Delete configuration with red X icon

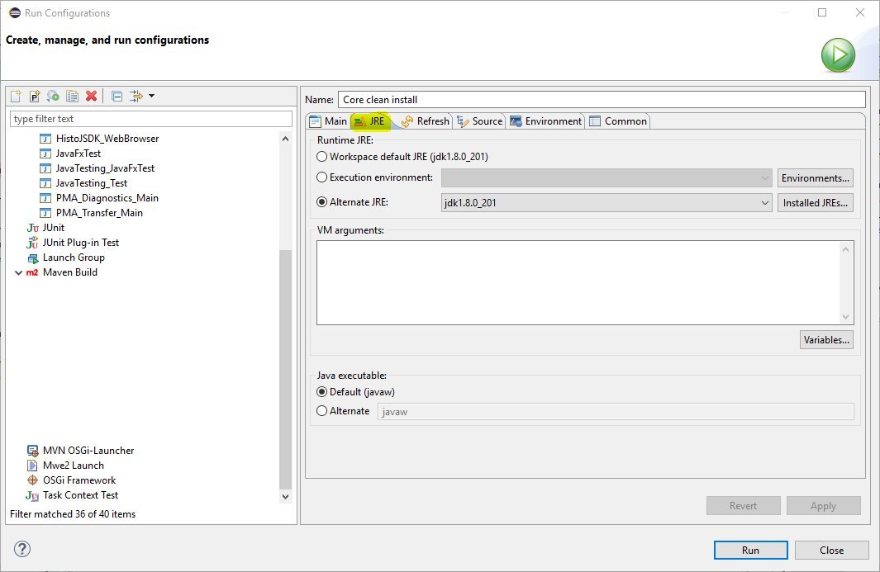click(x=92, y=96)
